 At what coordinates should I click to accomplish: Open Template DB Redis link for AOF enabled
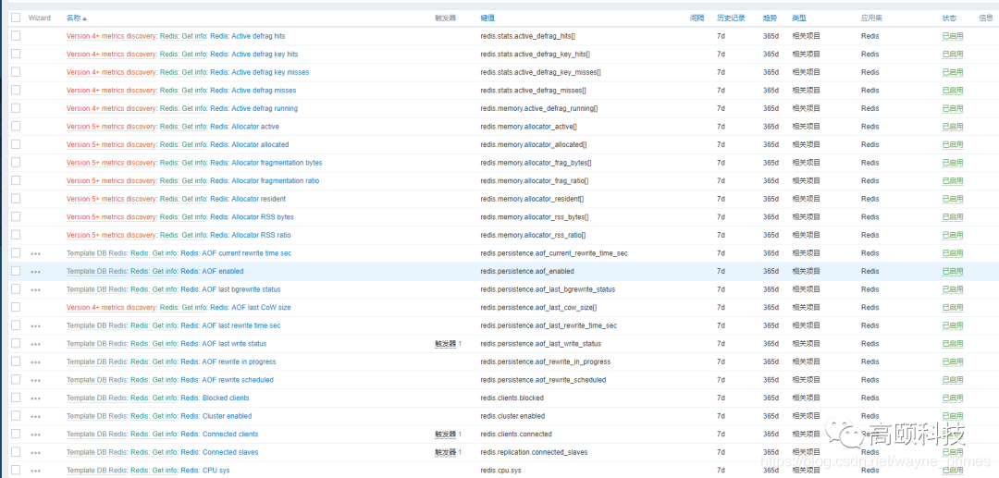(97, 271)
